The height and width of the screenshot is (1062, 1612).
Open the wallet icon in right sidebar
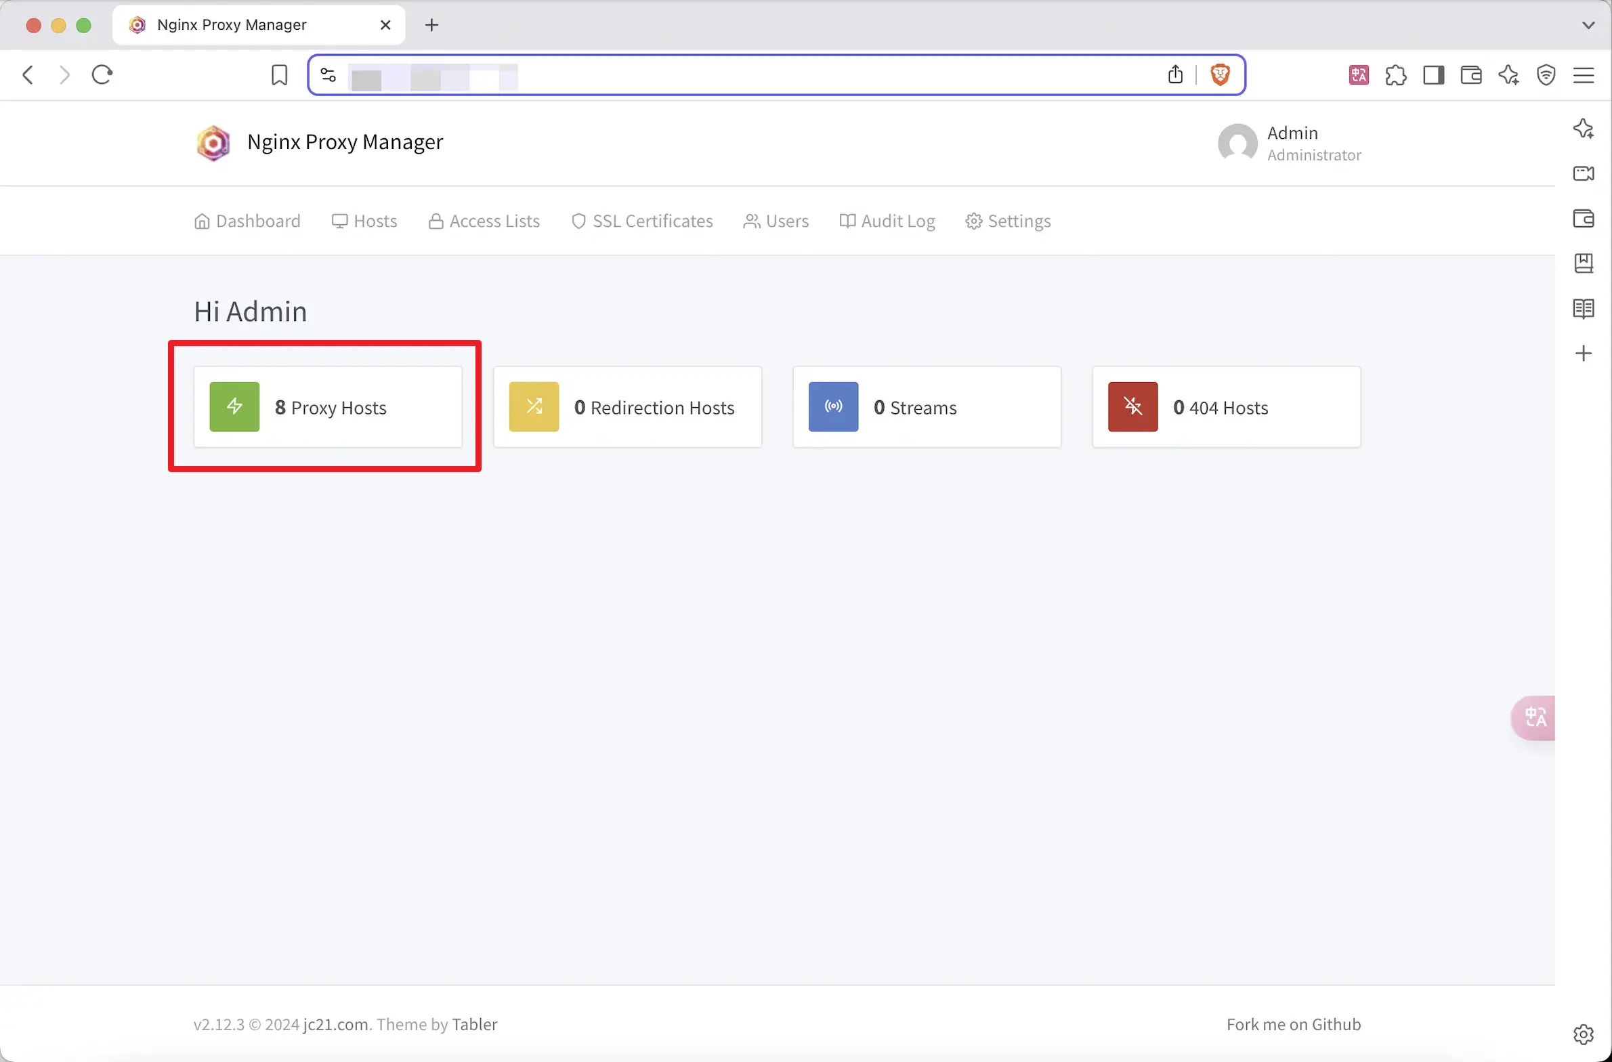[x=1584, y=218]
